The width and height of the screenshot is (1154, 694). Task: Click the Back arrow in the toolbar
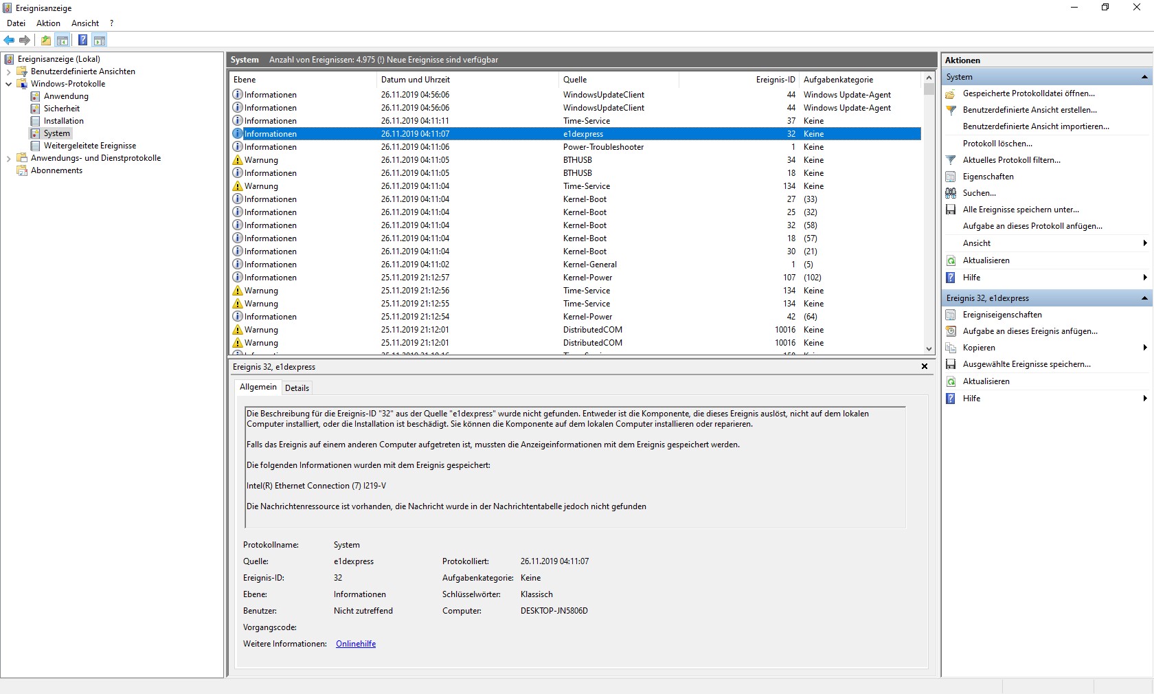(10, 40)
